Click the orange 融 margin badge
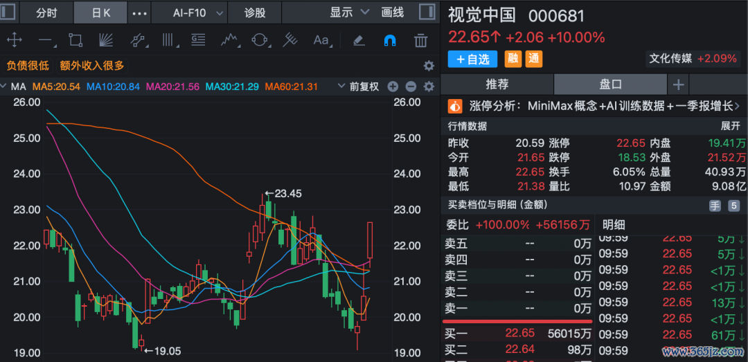The image size is (748, 362). click(513, 59)
